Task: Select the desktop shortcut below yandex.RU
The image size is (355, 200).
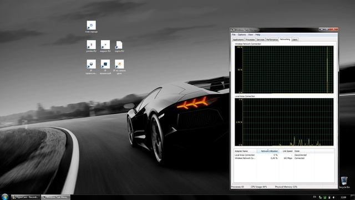Action: (91, 67)
